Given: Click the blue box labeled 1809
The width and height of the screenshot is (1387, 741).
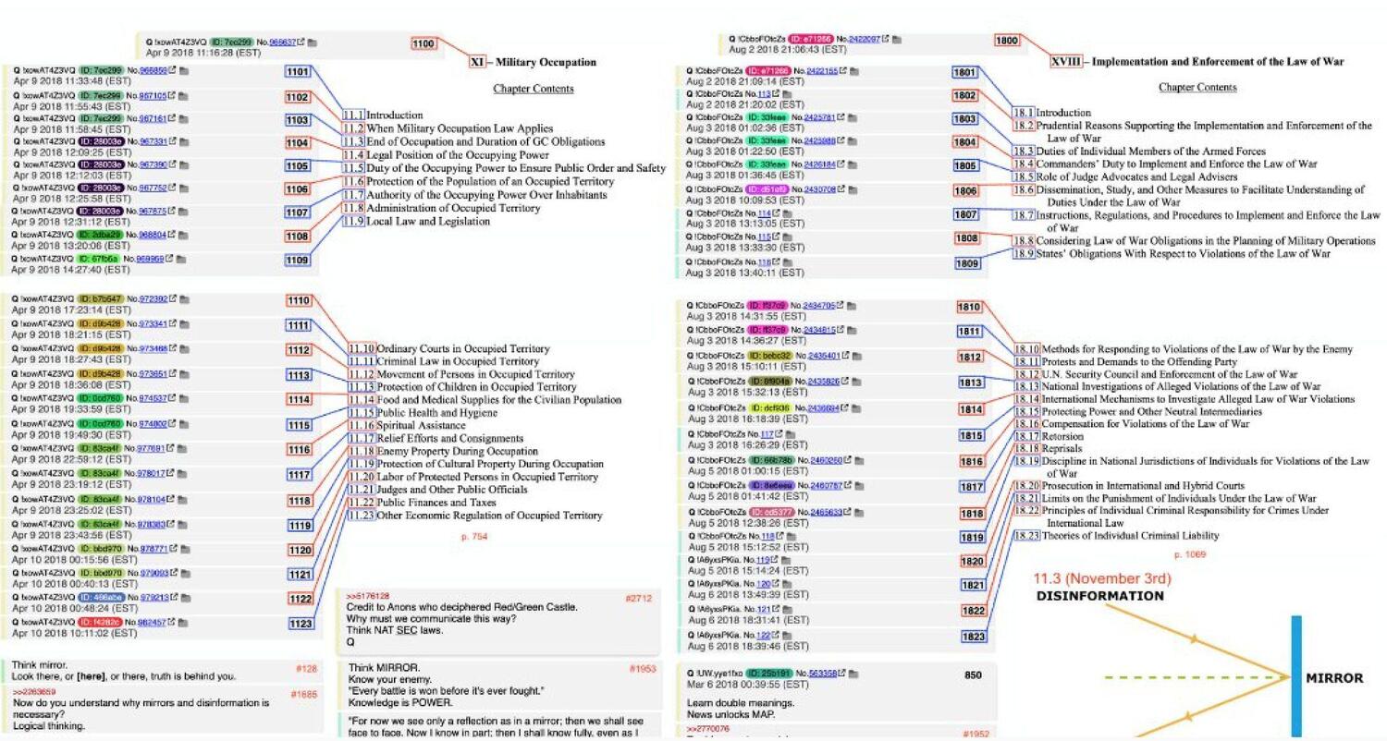Looking at the screenshot, I should (966, 263).
